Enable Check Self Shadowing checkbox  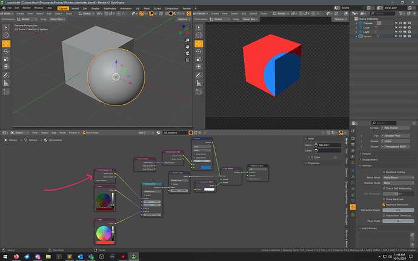tap(384, 188)
